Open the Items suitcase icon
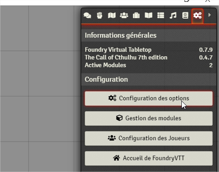Screen dimensions: 219x172 pyautogui.click(x=136, y=15)
